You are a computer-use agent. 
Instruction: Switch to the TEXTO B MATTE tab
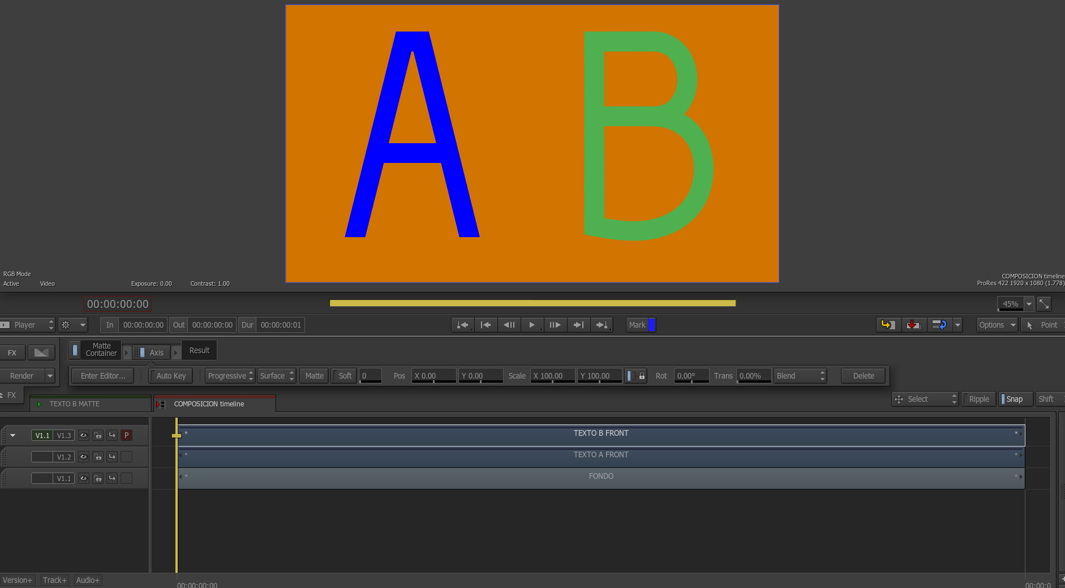pyautogui.click(x=91, y=404)
